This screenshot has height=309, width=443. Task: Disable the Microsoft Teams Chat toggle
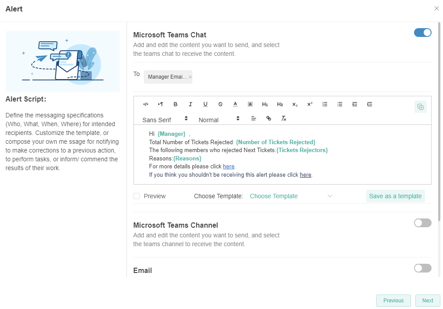422,33
